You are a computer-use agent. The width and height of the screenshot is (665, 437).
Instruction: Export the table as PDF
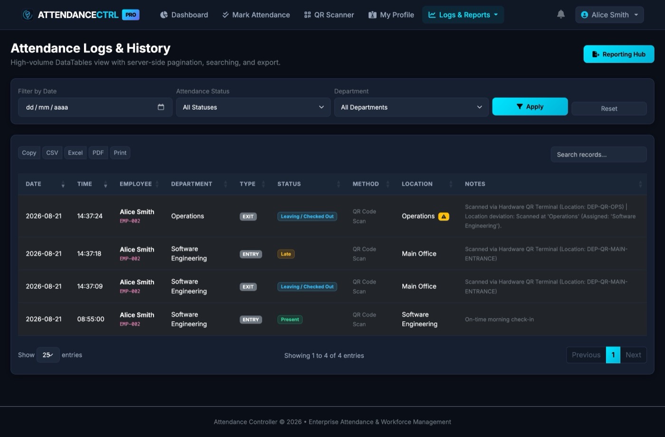pyautogui.click(x=98, y=152)
